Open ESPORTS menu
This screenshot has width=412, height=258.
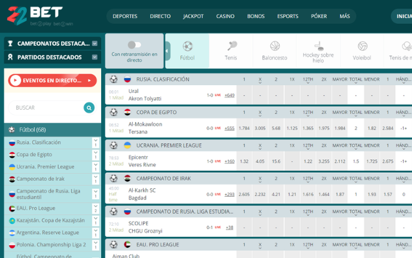click(288, 16)
